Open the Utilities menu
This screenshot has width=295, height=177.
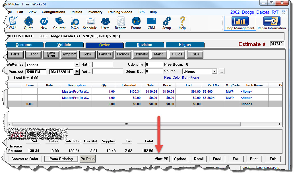point(76,12)
